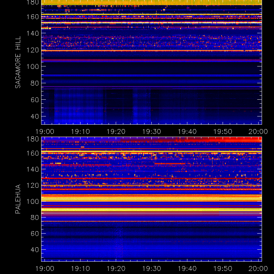Click the 19:50 time label under Palehua plot
Screen dimensions: 274x274
223,269
